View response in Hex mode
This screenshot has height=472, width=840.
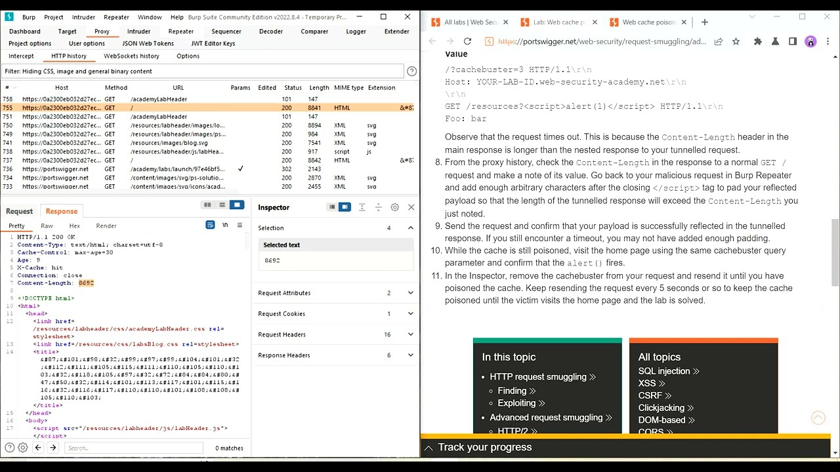pos(75,226)
